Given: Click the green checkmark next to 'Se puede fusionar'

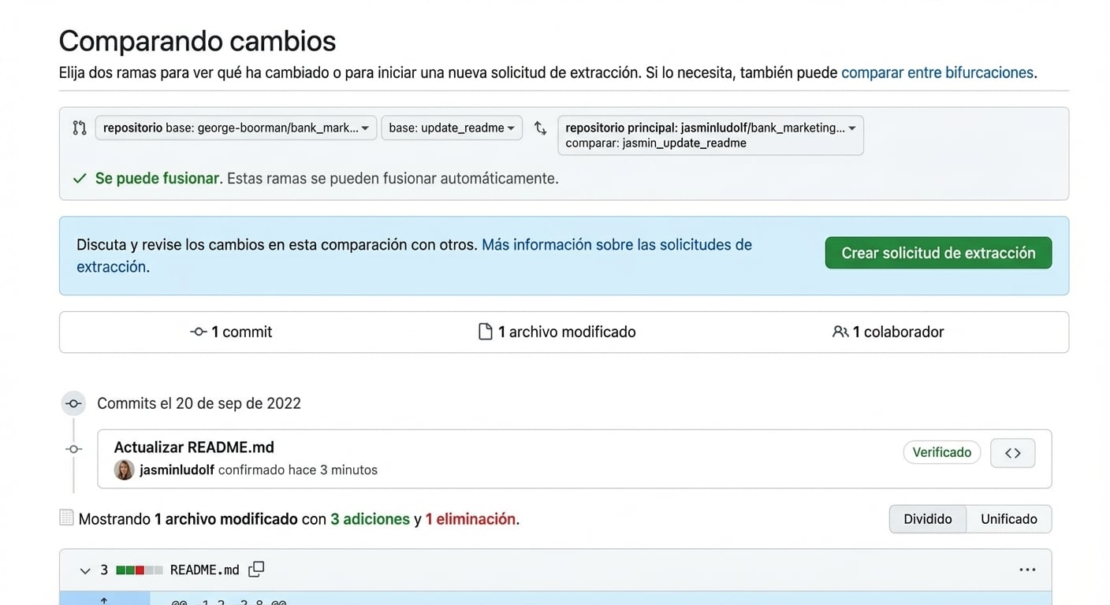Looking at the screenshot, I should (80, 179).
